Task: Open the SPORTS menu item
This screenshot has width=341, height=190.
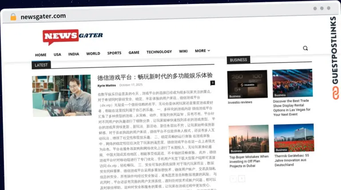Action: click(x=114, y=53)
